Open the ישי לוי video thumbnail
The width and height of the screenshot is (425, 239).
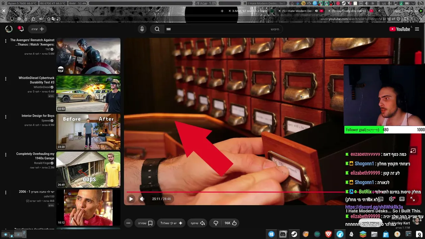click(88, 207)
